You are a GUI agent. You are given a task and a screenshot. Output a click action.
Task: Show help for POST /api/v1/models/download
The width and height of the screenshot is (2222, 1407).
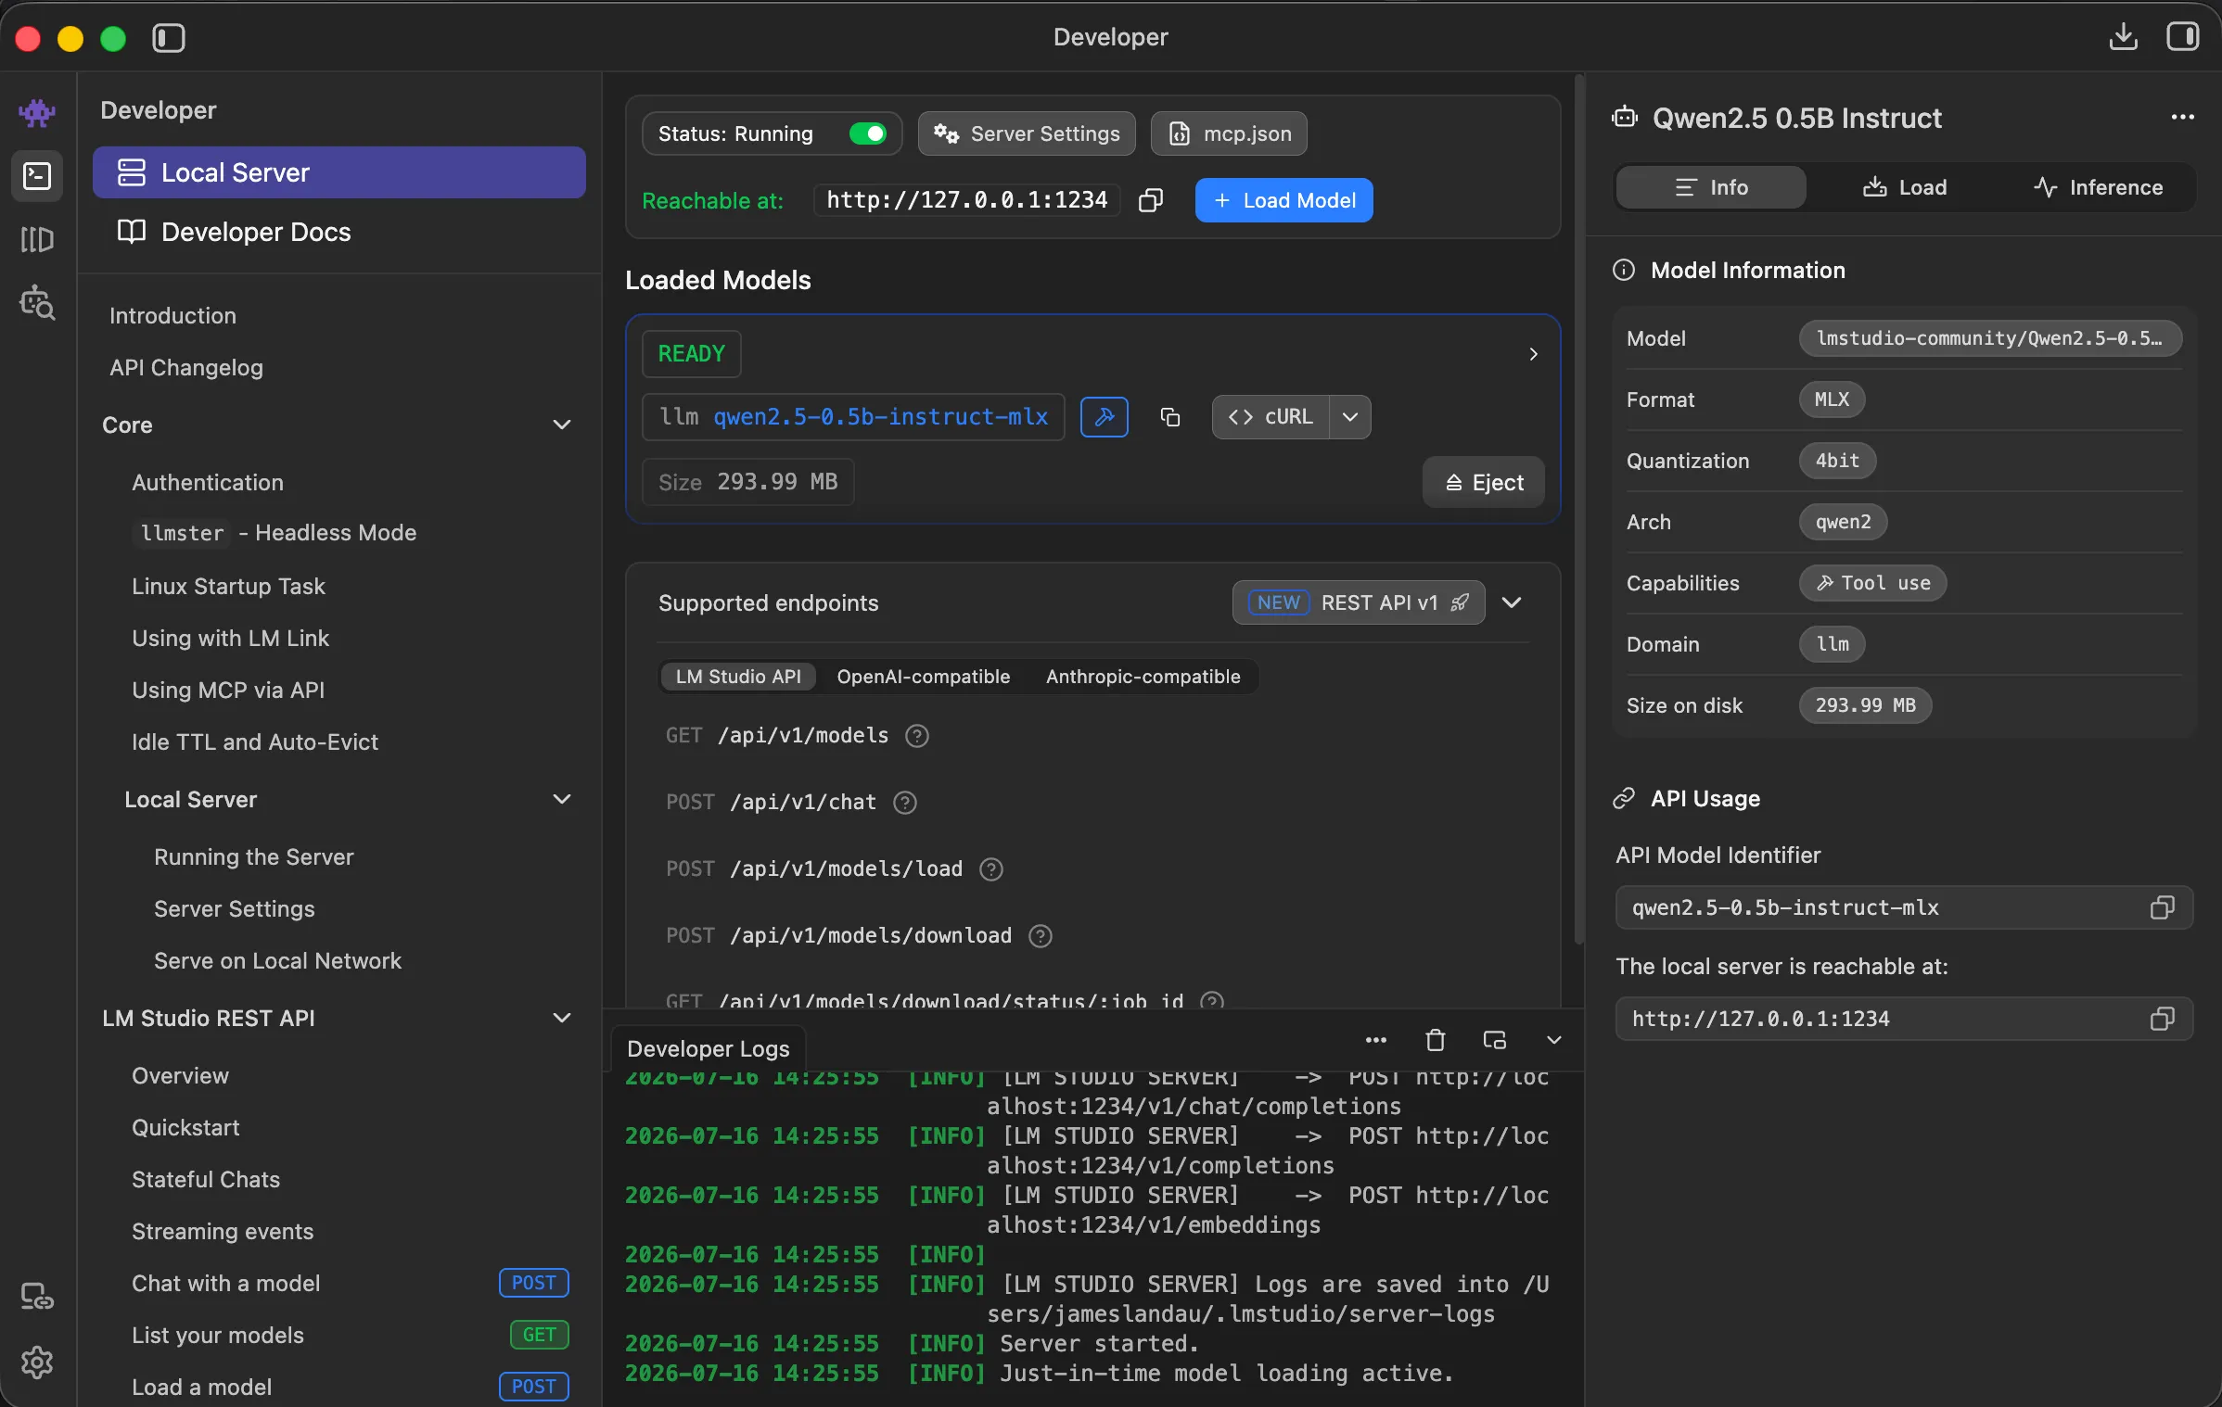(1041, 936)
